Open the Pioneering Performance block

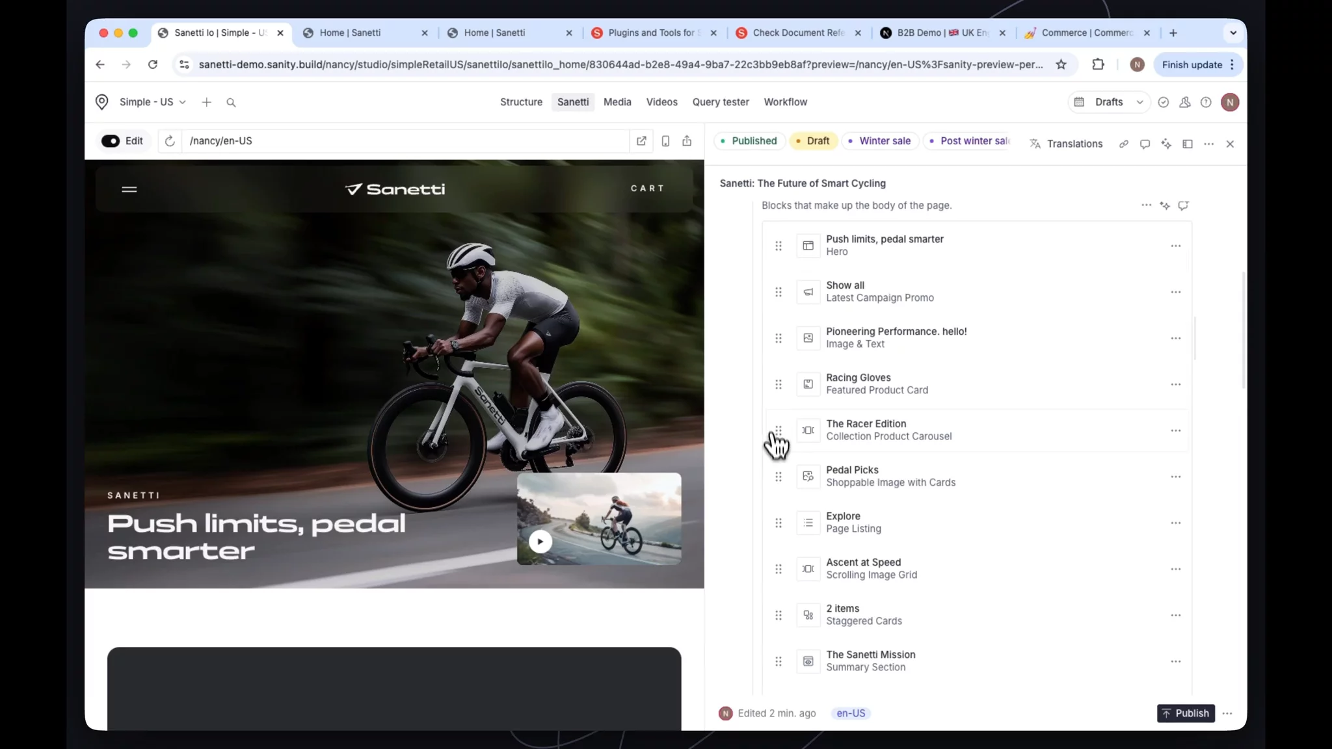[x=976, y=338]
